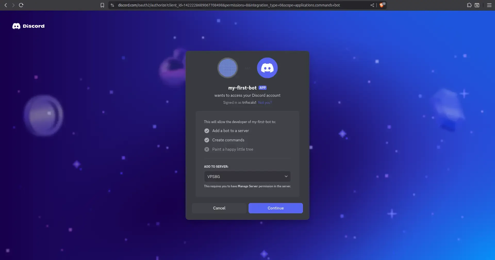The height and width of the screenshot is (260, 495).
Task: Click the chevron arrow in server selector
Action: (x=286, y=176)
